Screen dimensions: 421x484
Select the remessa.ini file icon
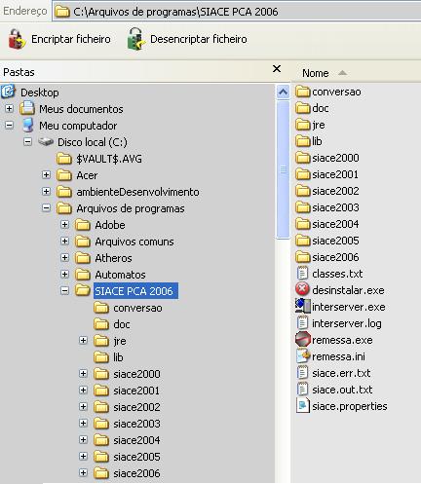tap(302, 356)
